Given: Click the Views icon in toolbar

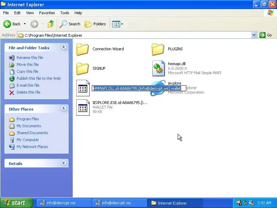Looking at the screenshot, I should [x=116, y=24].
